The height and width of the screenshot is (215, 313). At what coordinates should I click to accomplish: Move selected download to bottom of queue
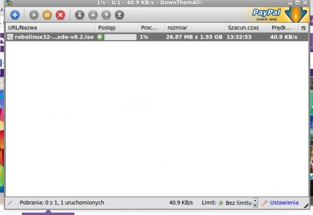(119, 15)
